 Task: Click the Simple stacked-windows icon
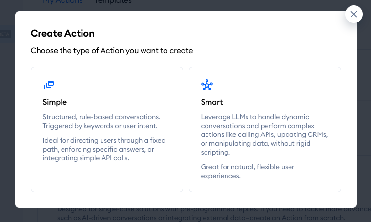coord(49,85)
